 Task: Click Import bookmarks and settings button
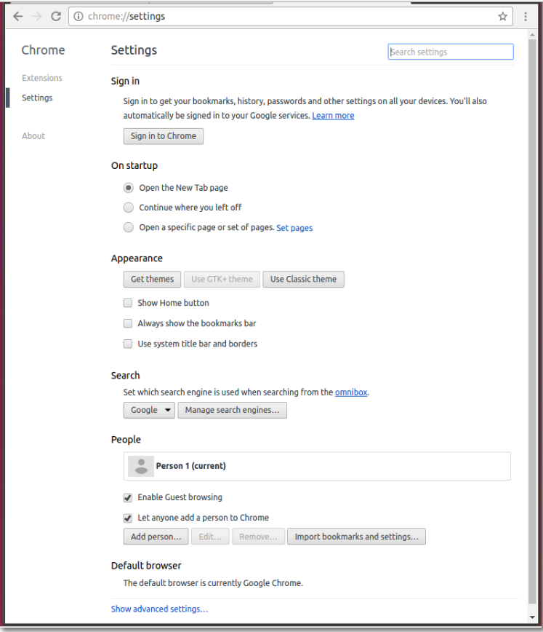(357, 537)
